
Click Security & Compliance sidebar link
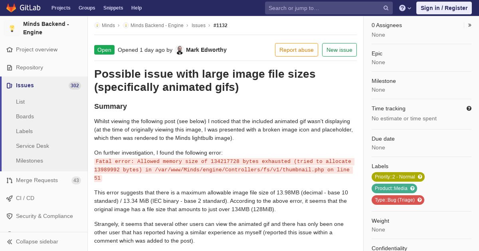pyautogui.click(x=44, y=216)
